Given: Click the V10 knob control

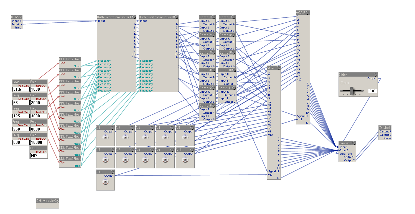Looking at the screenshot, I should coord(185,159).
